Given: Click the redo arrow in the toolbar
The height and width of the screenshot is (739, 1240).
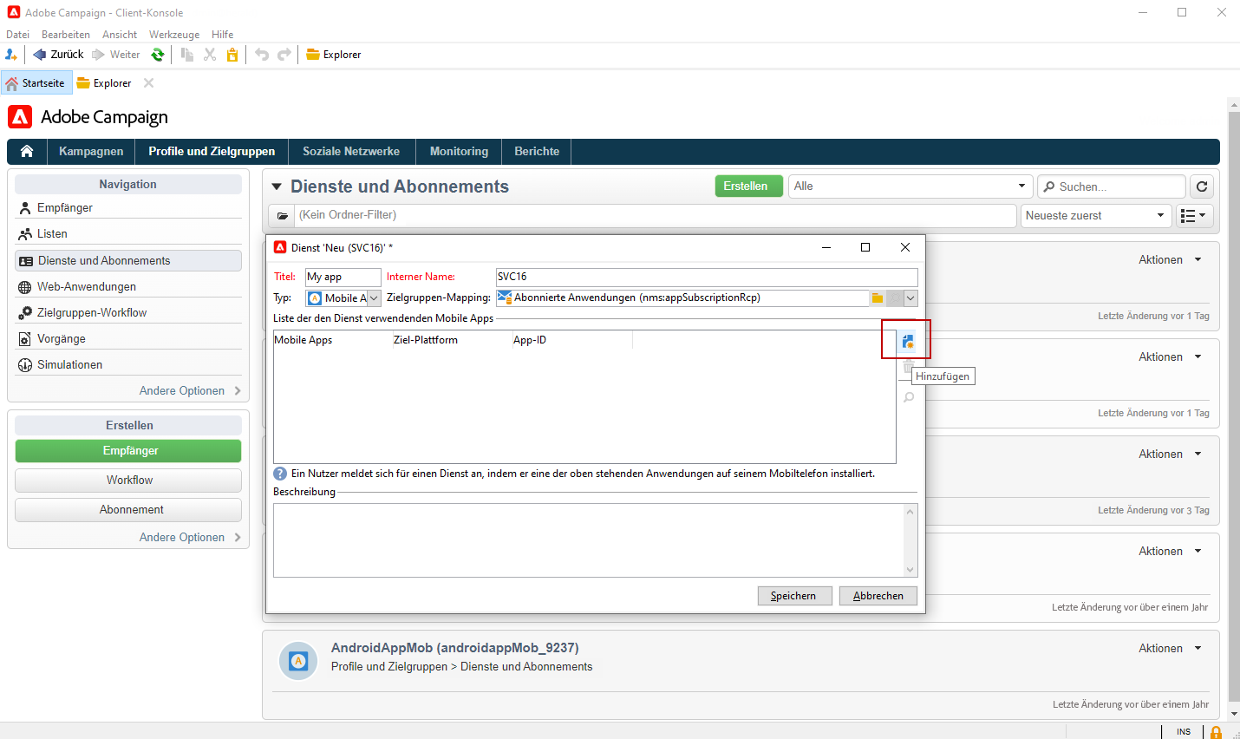Looking at the screenshot, I should [x=284, y=55].
